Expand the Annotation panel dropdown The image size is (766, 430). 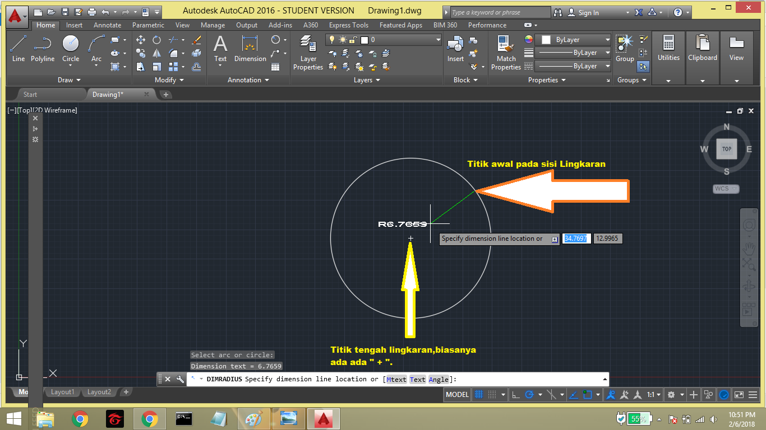[x=248, y=80]
